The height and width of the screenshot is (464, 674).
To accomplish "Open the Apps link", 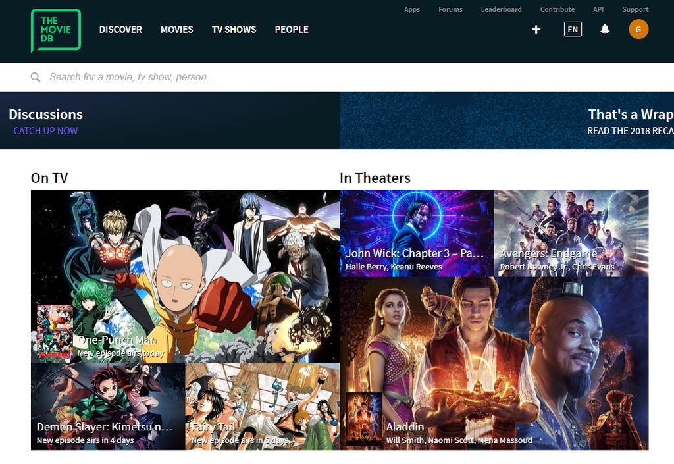I will pyautogui.click(x=412, y=9).
